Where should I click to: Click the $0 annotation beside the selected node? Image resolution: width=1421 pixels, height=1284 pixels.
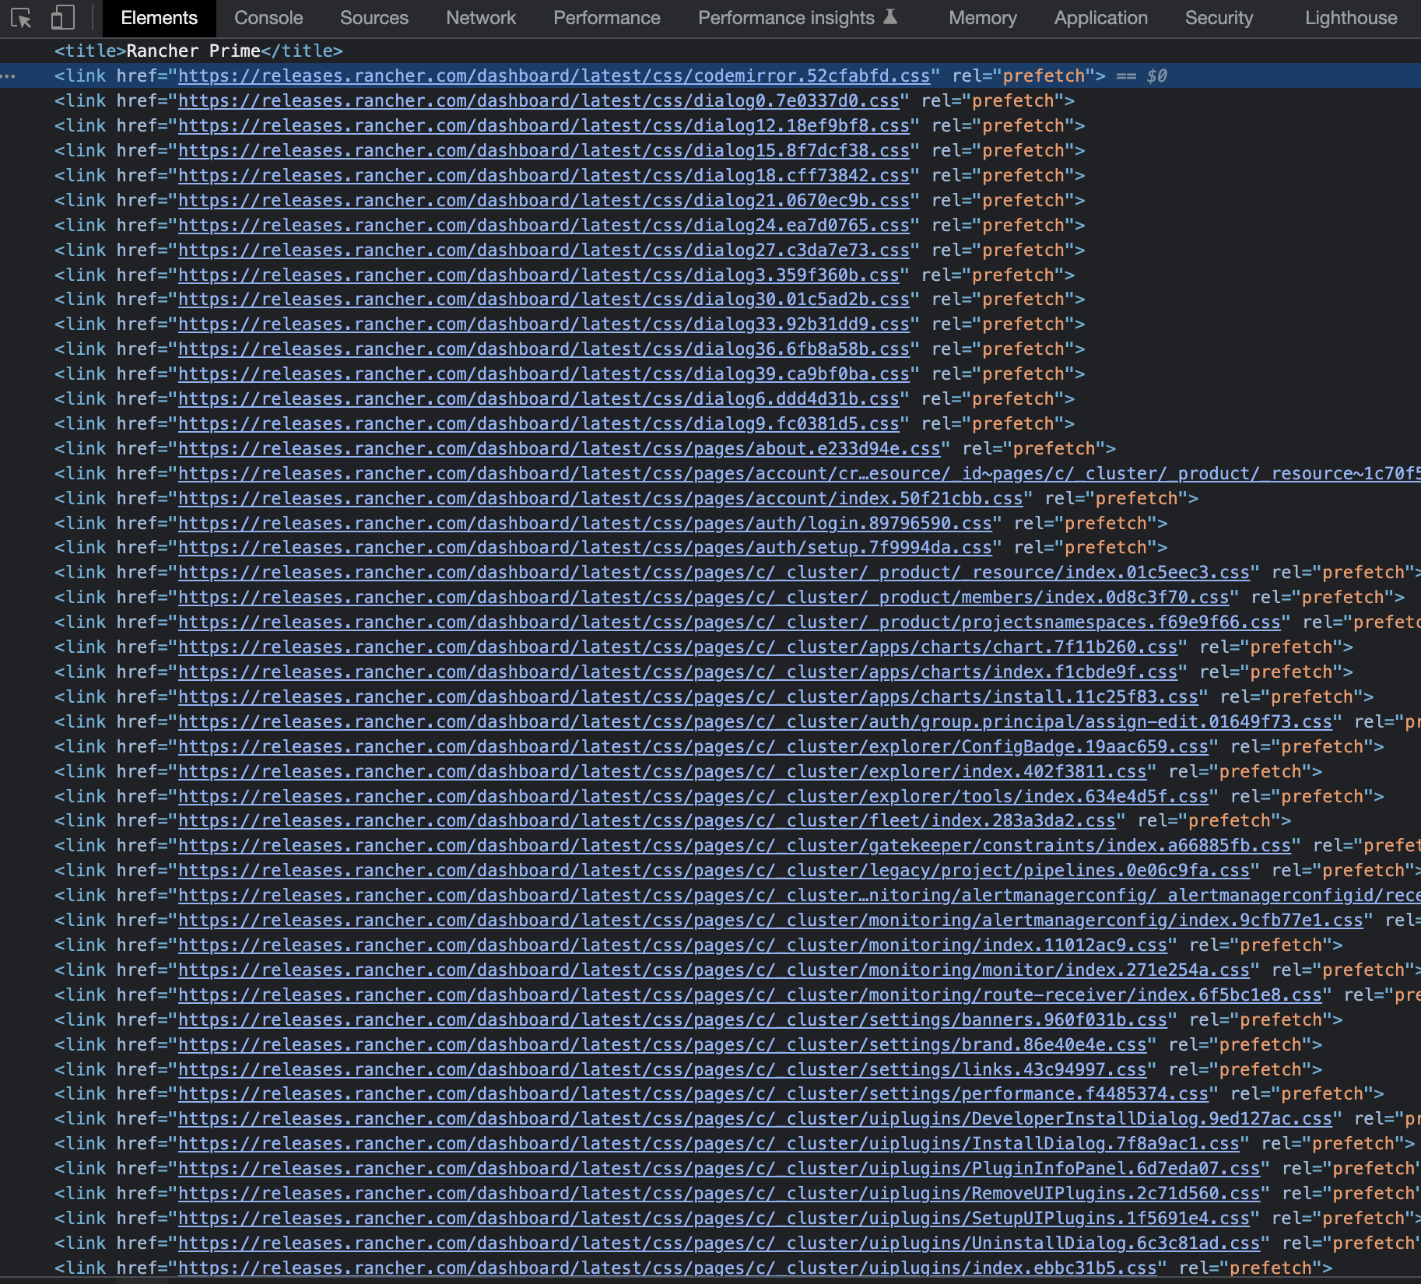tap(1155, 75)
